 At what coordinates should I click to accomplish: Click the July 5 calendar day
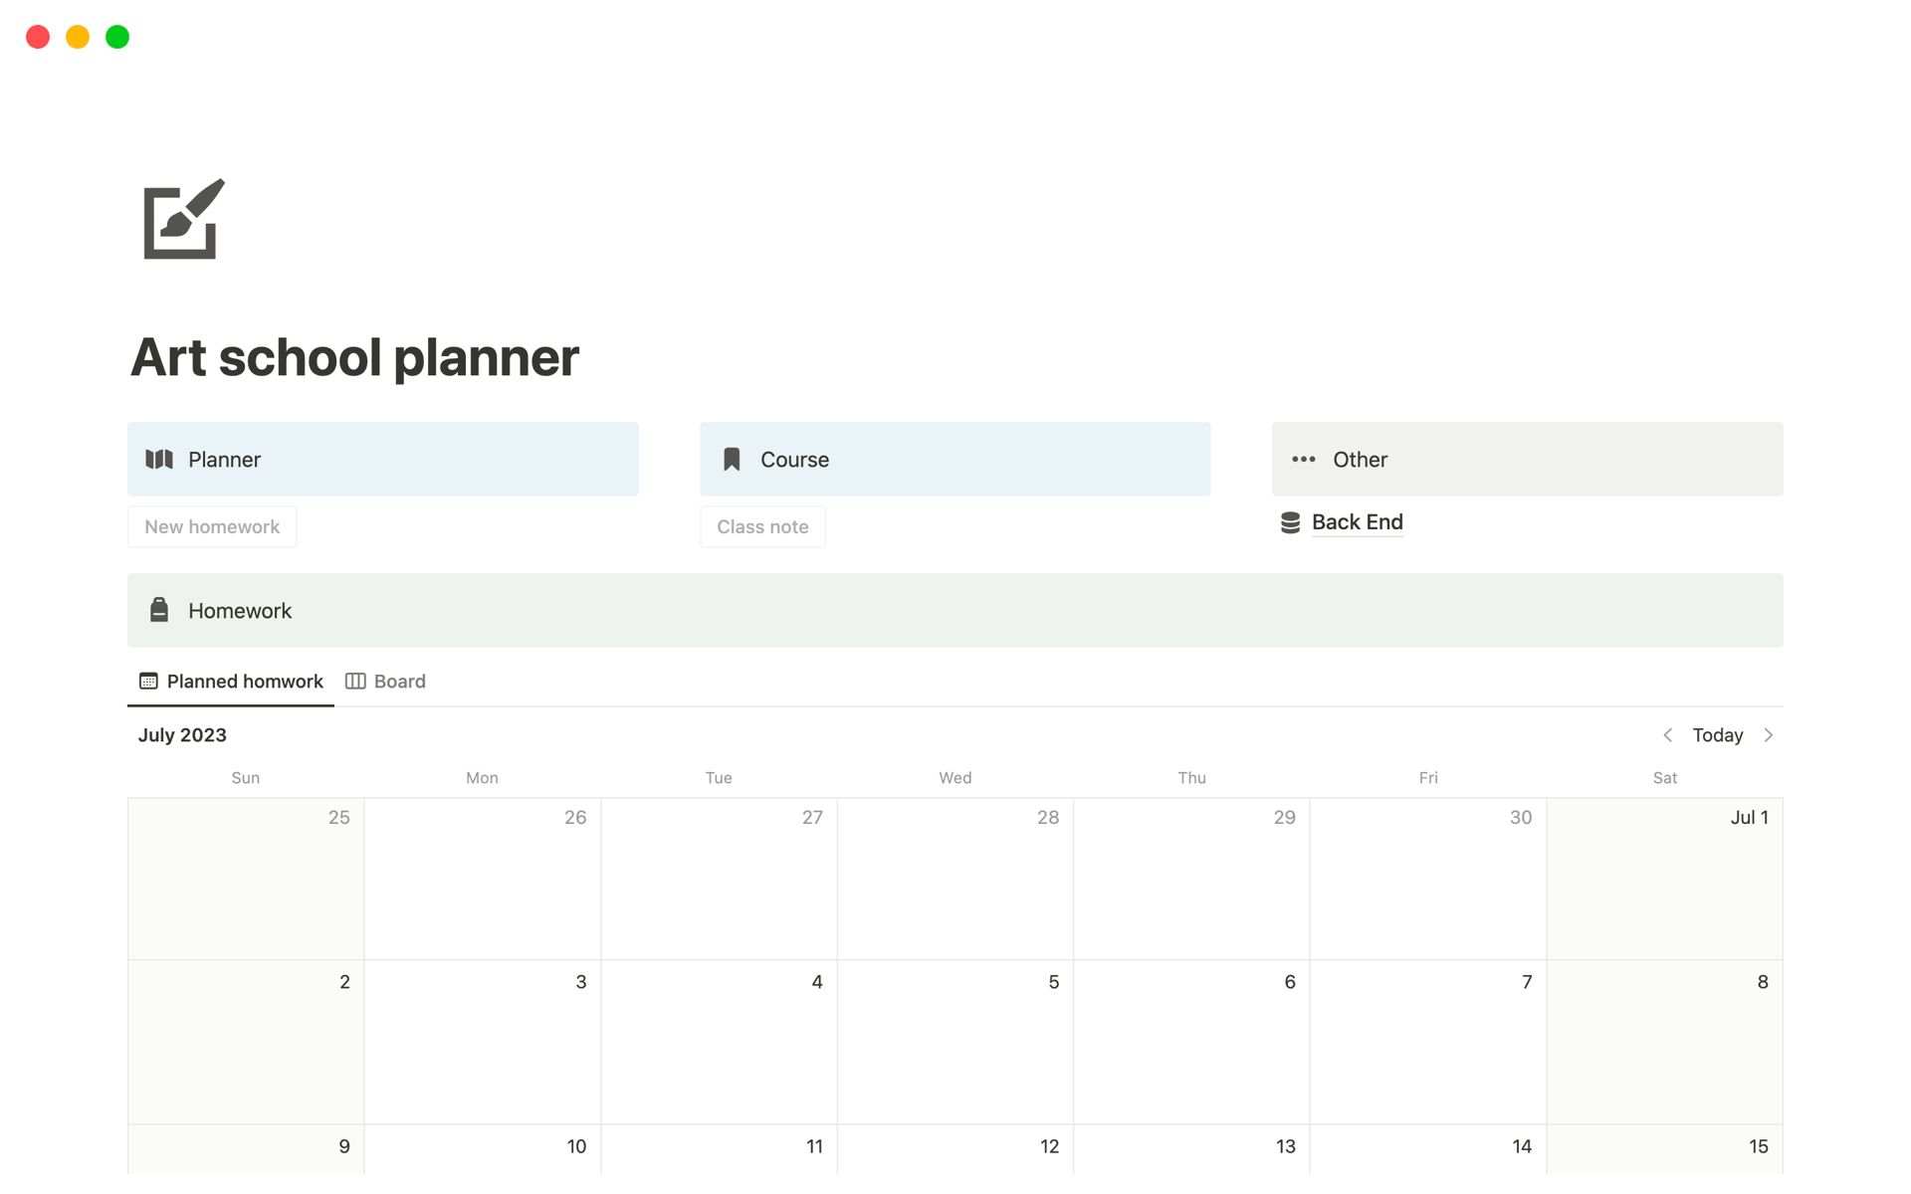coord(955,1042)
